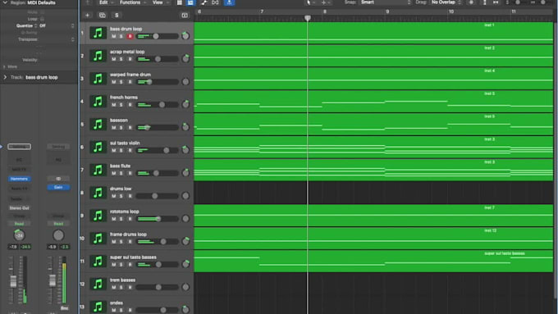This screenshot has width=558, height=314.
Task: Add a new track with plus icon
Action: [87, 16]
